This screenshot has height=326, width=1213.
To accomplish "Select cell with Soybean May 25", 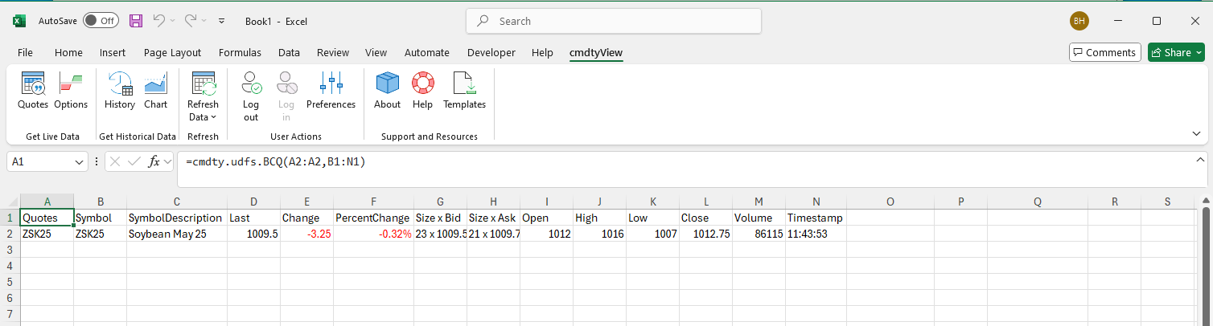I will 177,234.
